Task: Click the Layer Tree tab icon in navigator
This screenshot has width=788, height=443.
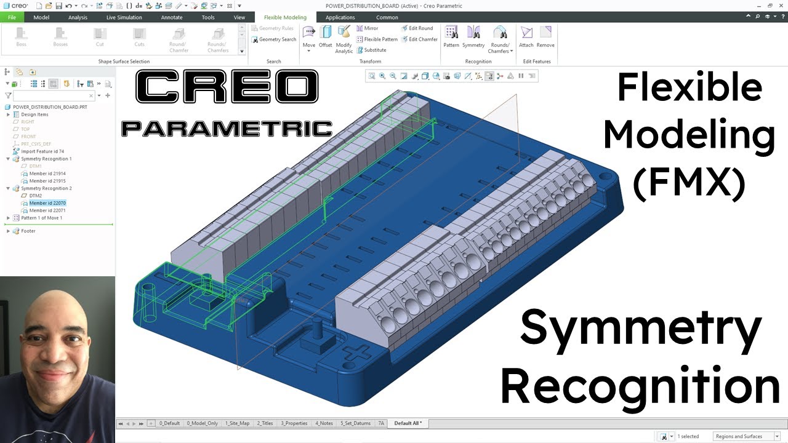Action: point(20,72)
